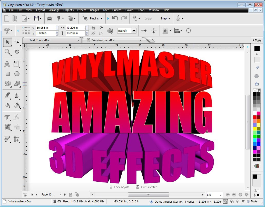Zoom in with the plus icon
The image size is (265, 207).
(x=228, y=195)
